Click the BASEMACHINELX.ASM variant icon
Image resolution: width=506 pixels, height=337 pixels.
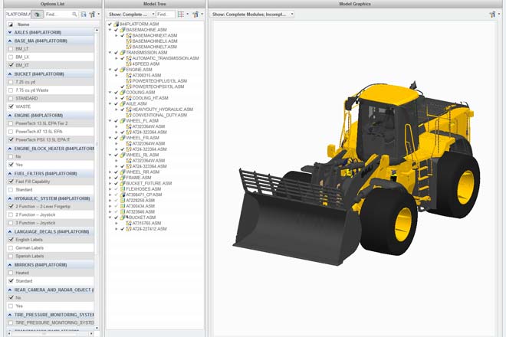point(129,41)
